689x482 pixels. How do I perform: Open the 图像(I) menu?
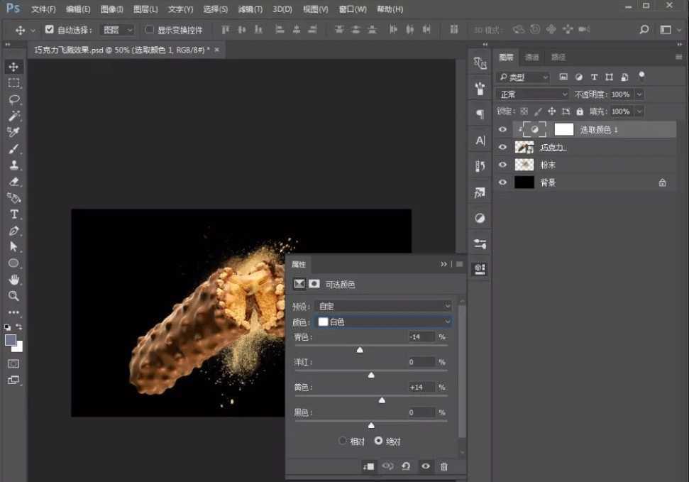[x=111, y=9]
